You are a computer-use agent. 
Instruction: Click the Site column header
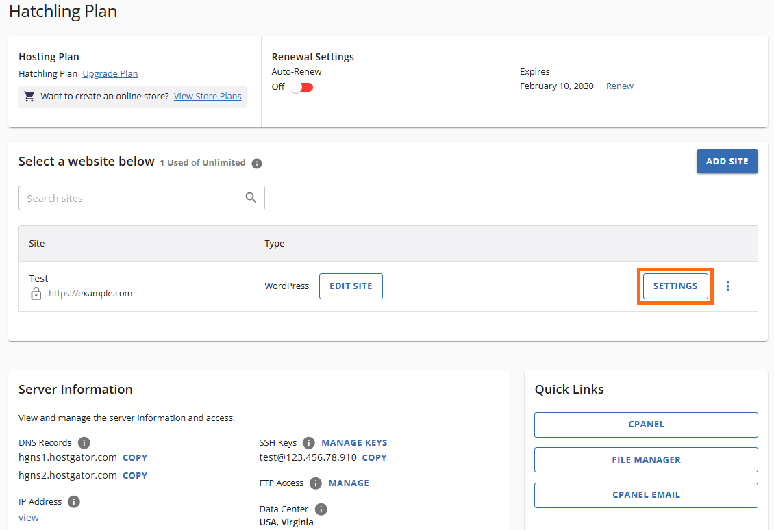[36, 243]
